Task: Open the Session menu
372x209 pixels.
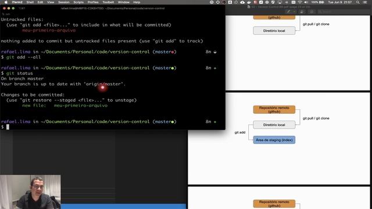Action: [63, 2]
